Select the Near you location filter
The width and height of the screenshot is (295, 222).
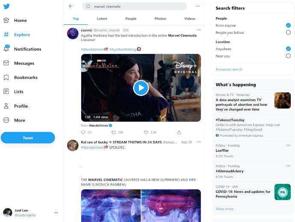click(288, 56)
